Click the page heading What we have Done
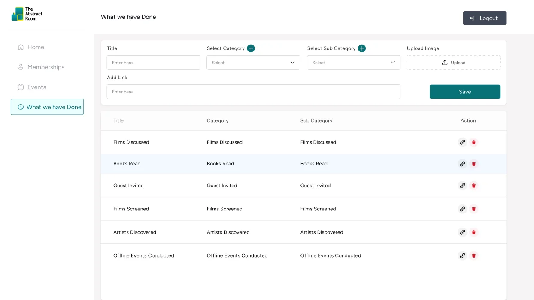 click(x=128, y=17)
